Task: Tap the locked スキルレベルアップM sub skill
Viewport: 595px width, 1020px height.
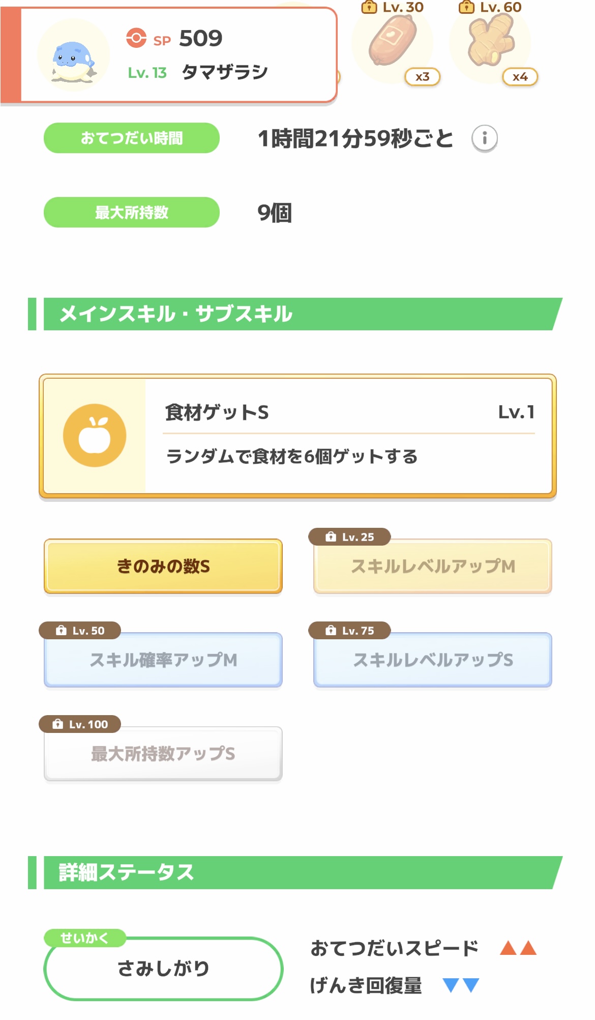Action: (433, 566)
